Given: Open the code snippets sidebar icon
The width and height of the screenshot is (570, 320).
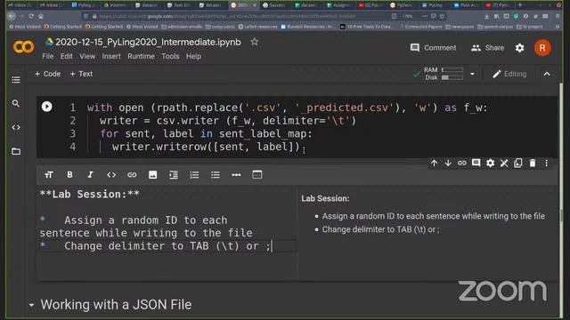Looking at the screenshot, I should pyautogui.click(x=16, y=128).
